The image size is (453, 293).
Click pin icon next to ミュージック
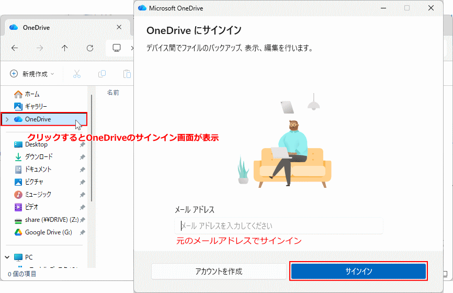click(82, 195)
